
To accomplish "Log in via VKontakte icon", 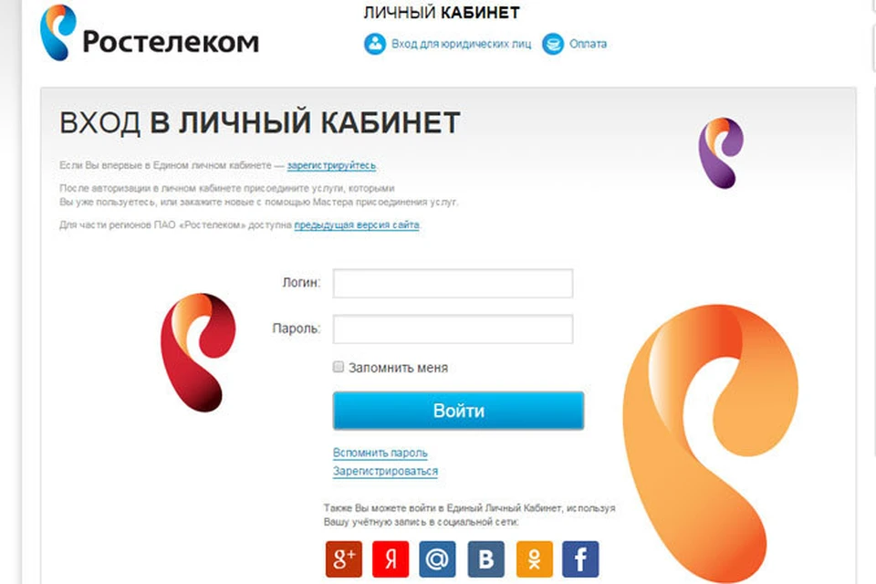I will (486, 558).
